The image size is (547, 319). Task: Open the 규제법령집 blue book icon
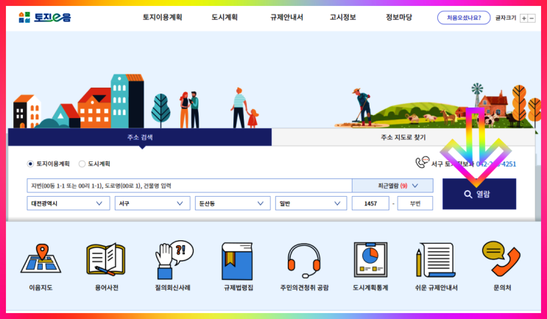237,261
